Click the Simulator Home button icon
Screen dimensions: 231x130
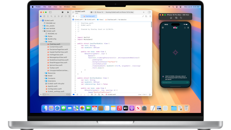pos(171,18)
